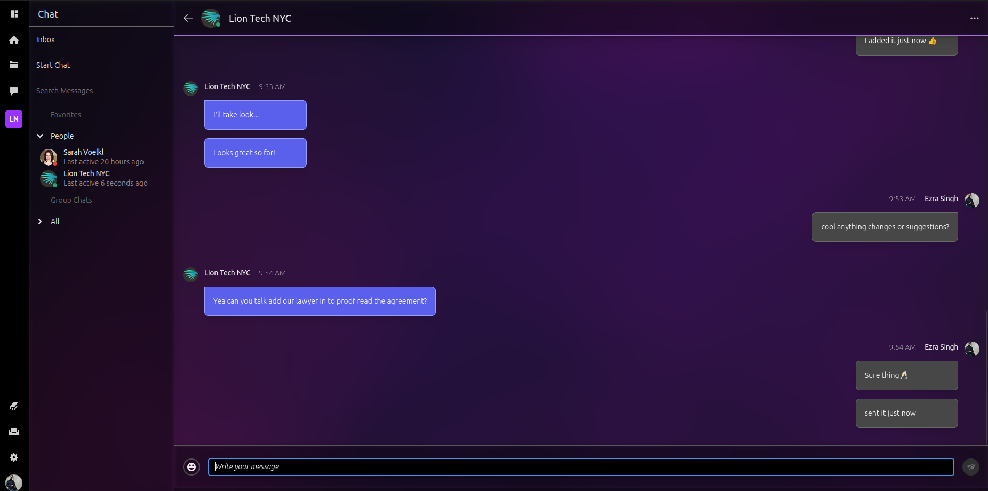Click the chat bubble sidebar icon

(x=14, y=91)
